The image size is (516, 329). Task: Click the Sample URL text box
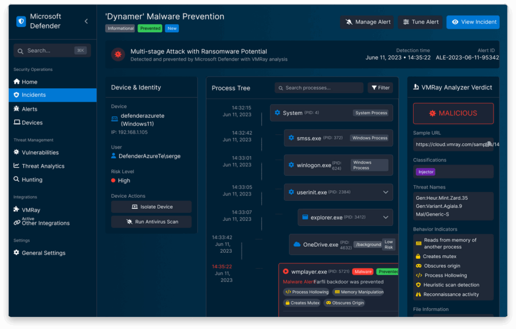[x=453, y=144]
